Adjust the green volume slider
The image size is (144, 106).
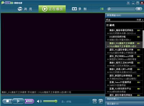50,101
